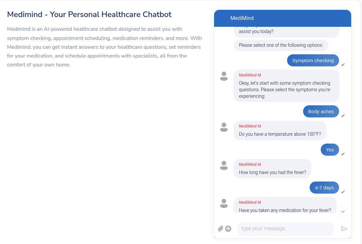Click the checkmark beside the Yes reply
362x244 pixels.
coord(343,154)
